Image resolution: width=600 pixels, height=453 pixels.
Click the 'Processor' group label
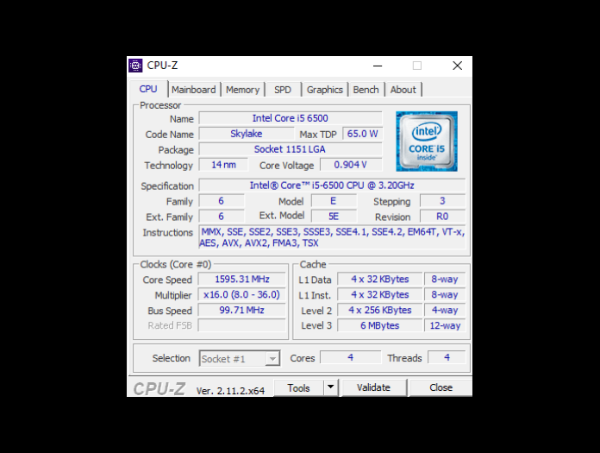click(160, 105)
